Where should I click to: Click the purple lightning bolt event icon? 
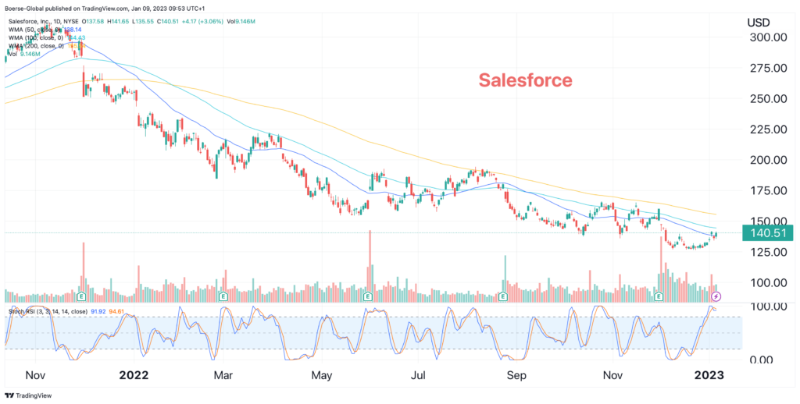[x=716, y=296]
